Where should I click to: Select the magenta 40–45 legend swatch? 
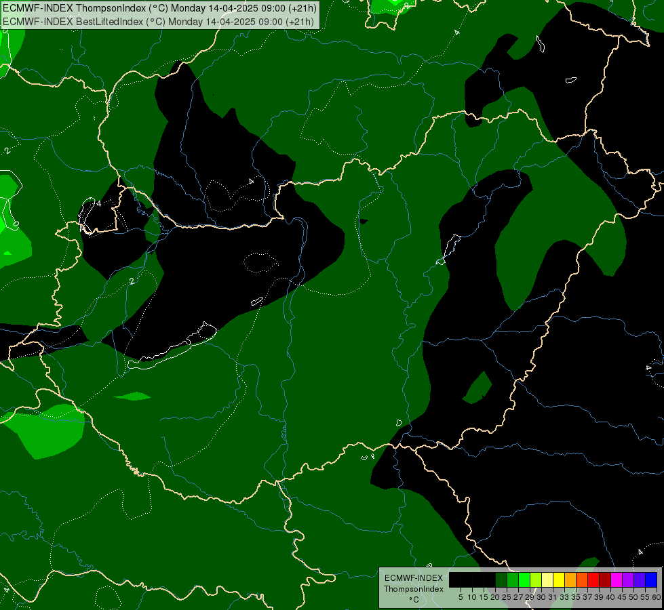tap(617, 579)
